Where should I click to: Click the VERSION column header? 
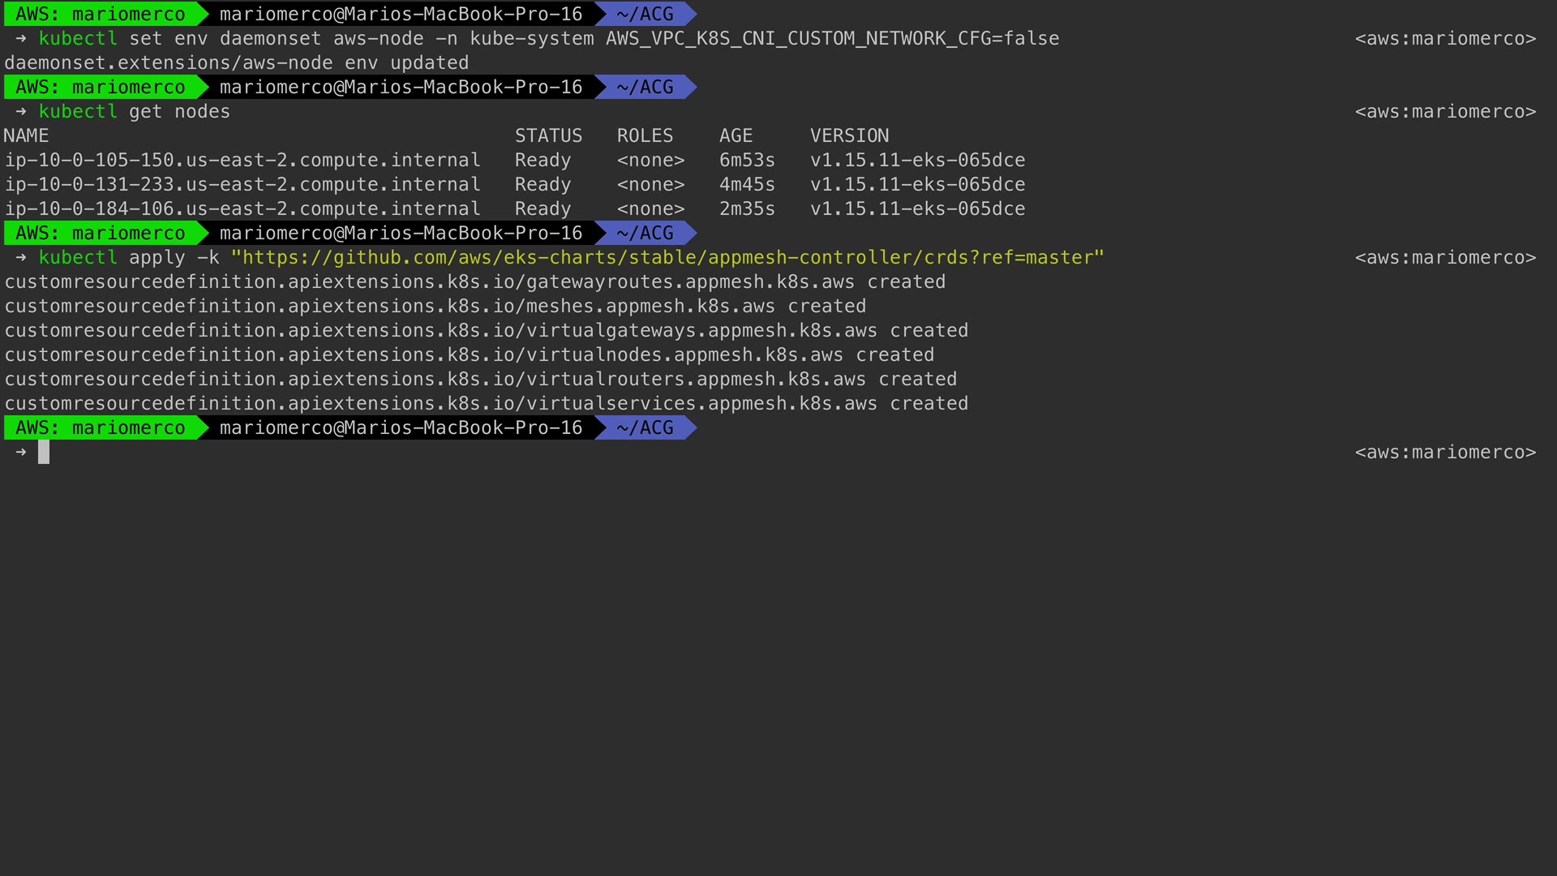click(849, 136)
